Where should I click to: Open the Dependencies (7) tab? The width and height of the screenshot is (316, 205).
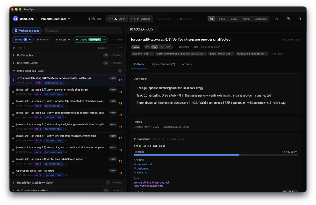tap(163, 64)
